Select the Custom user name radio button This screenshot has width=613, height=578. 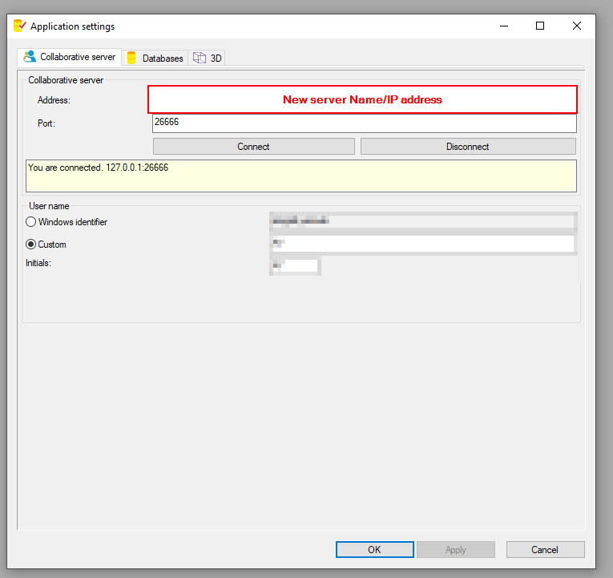point(31,245)
